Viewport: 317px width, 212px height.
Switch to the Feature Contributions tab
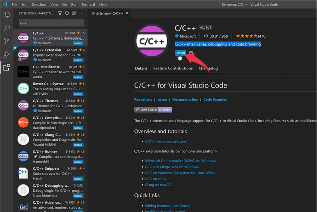(x=173, y=68)
